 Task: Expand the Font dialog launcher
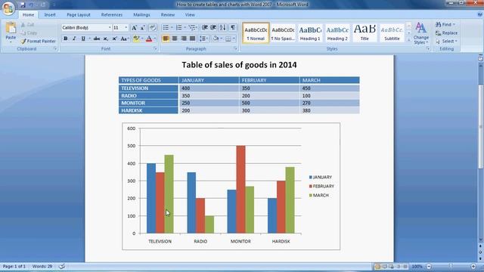pyautogui.click(x=155, y=48)
